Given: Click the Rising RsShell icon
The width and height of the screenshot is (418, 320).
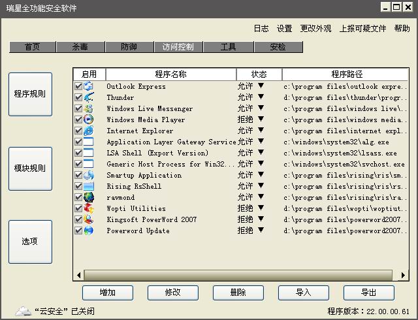Looking at the screenshot, I should click(89, 186).
